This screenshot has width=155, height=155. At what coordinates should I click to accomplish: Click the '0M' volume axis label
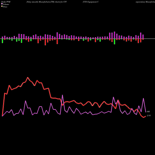pyautogui.click(x=148, y=112)
